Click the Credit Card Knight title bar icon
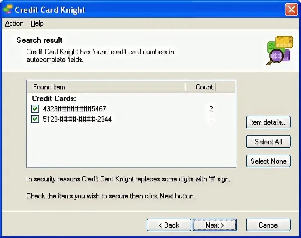 pos(8,9)
